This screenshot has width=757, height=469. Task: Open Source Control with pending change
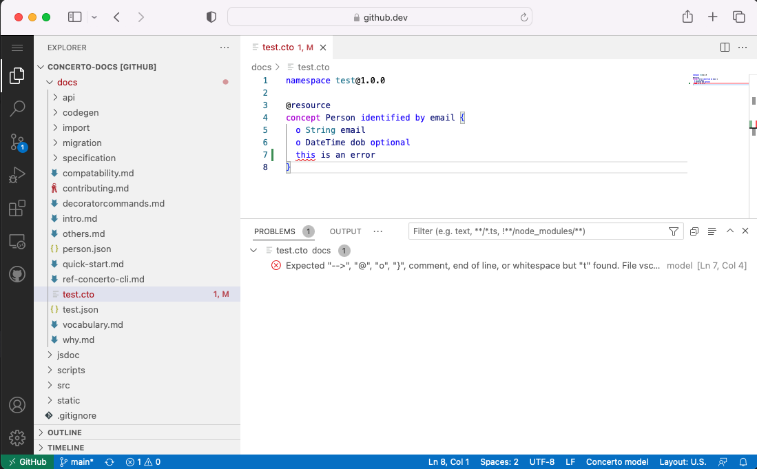[17, 141]
